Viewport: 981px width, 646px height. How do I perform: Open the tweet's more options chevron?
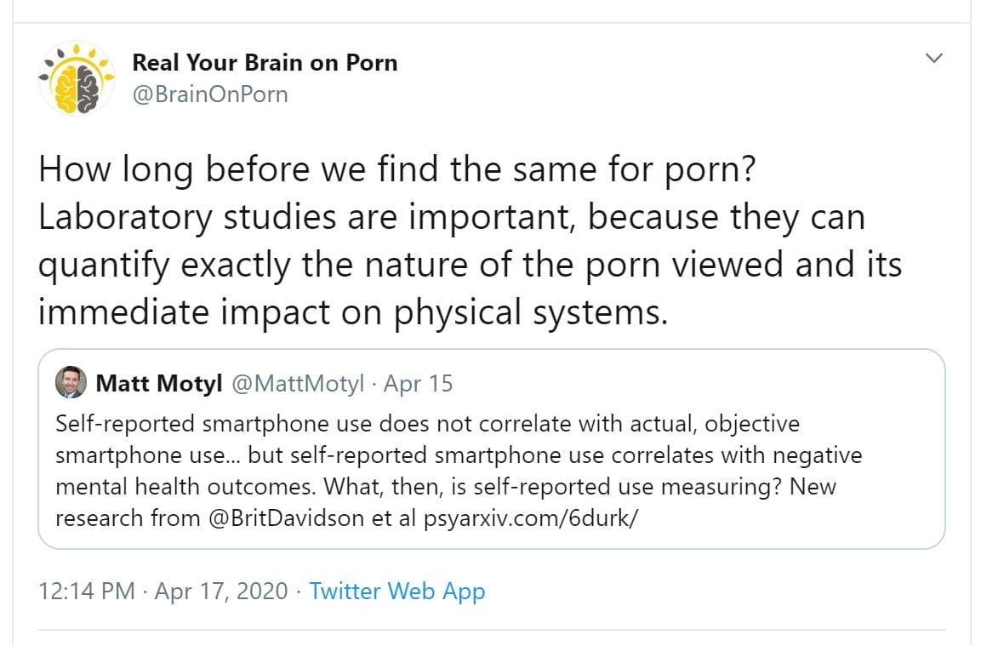point(934,59)
